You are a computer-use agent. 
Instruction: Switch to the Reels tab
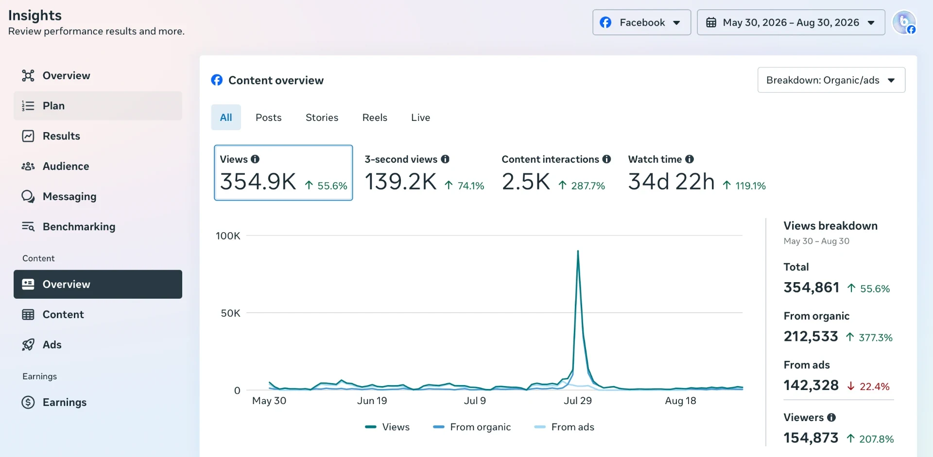pyautogui.click(x=375, y=118)
